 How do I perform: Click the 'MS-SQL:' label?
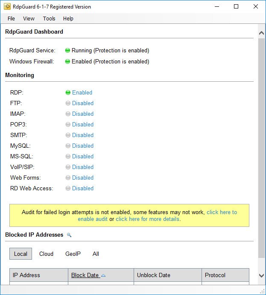pyautogui.click(x=22, y=156)
